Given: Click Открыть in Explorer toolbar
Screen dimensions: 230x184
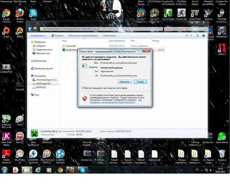Looking at the screenshot, I should click(57, 36).
